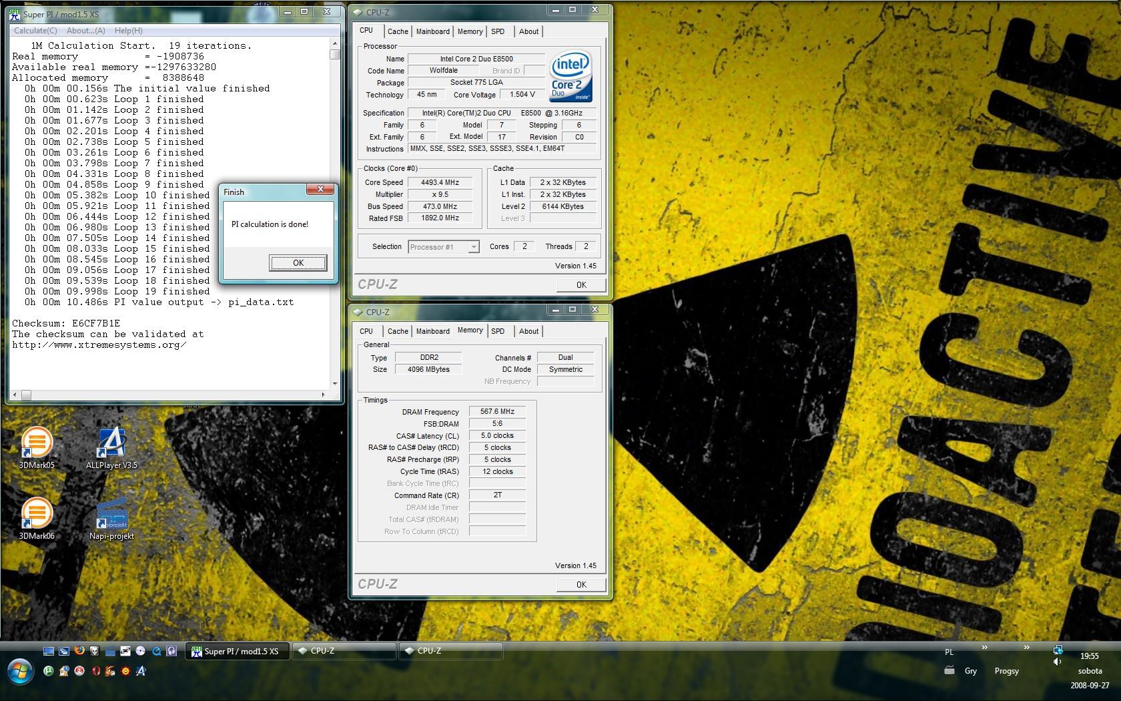
Task: Activate the first CPU-Z taskbar button
Action: click(344, 651)
